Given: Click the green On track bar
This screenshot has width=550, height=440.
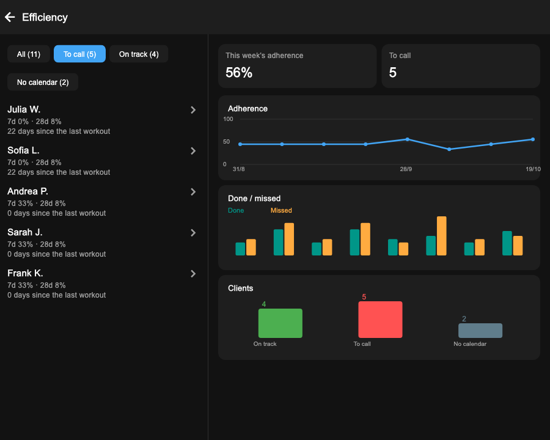Looking at the screenshot, I should [280, 323].
